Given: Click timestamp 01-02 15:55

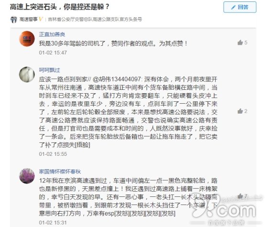Looking at the screenshot, I should pyautogui.click(x=53, y=154).
